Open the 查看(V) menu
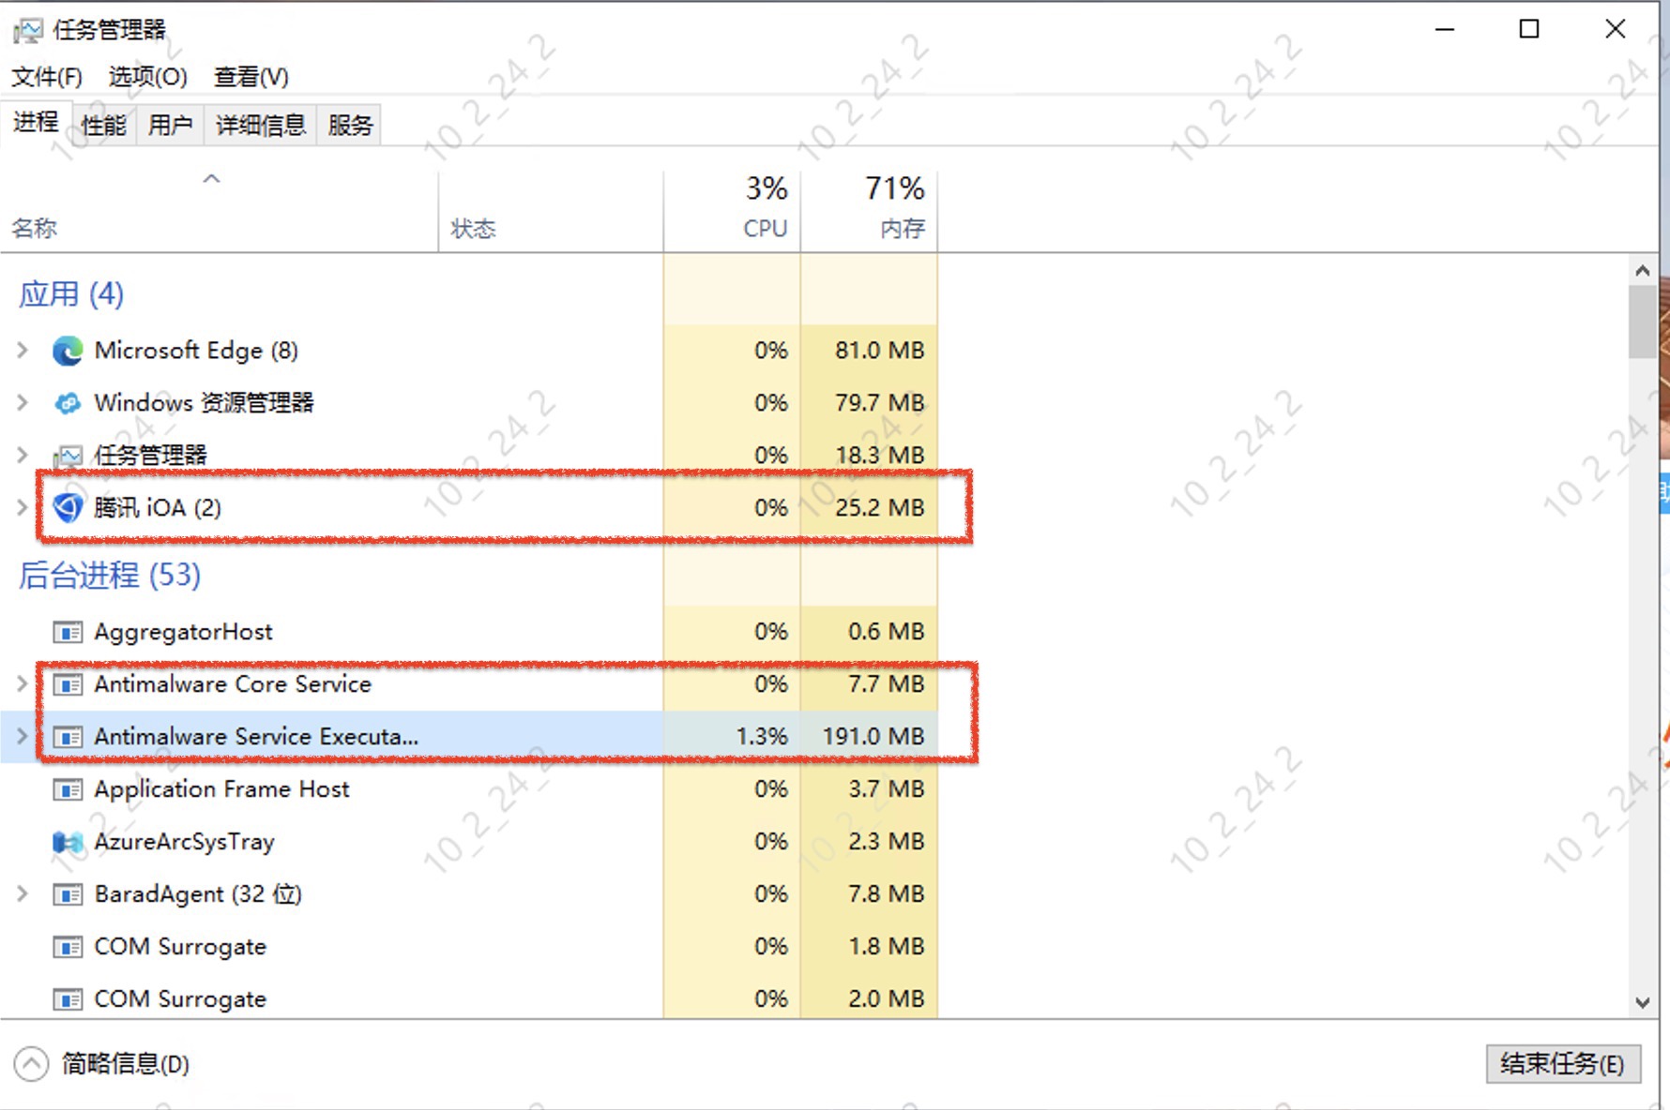The height and width of the screenshot is (1110, 1670). [x=251, y=77]
